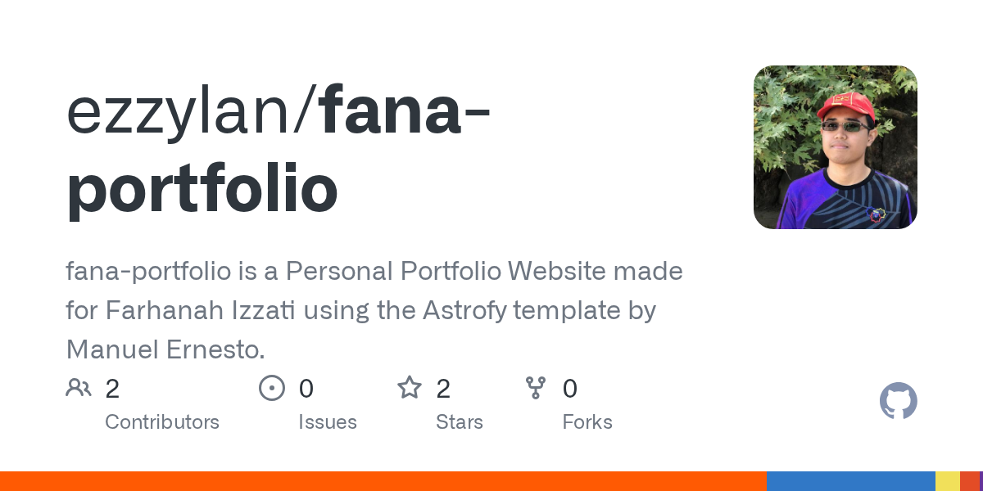The height and width of the screenshot is (491, 983).
Task: Click the Contributors people icon
Action: click(x=79, y=387)
